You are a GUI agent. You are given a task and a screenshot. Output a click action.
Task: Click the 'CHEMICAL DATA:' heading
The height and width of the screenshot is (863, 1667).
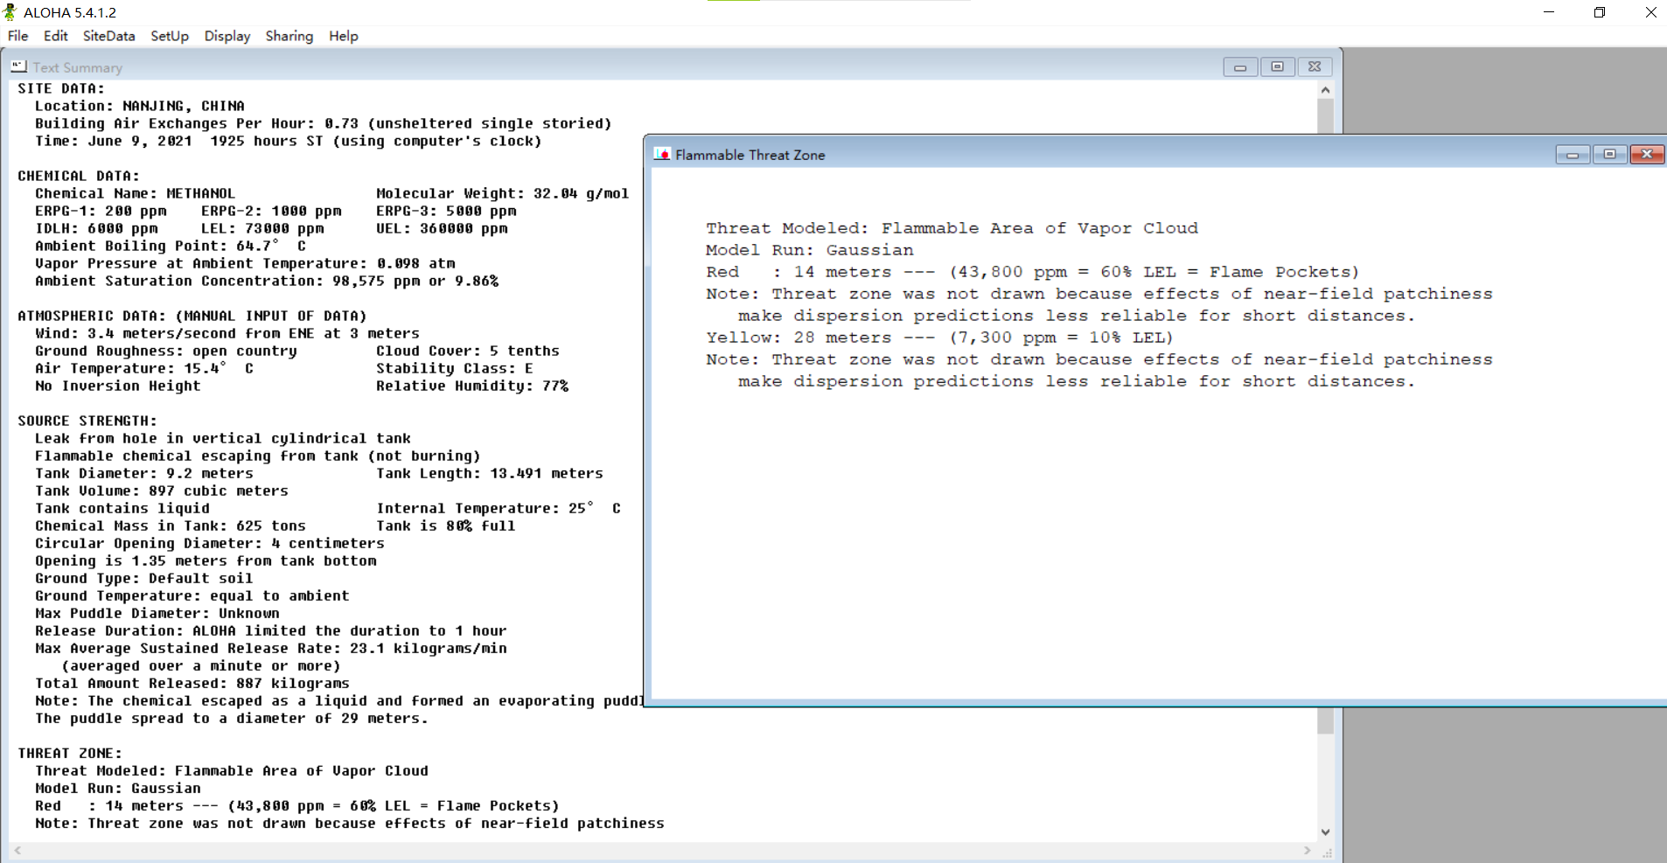(x=79, y=176)
